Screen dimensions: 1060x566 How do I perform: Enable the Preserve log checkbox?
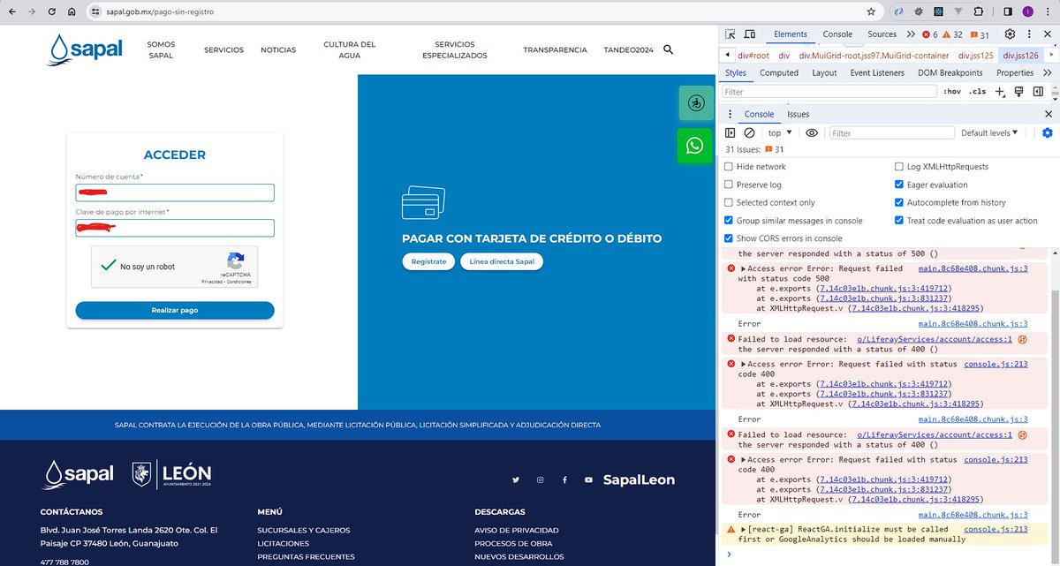pos(729,185)
